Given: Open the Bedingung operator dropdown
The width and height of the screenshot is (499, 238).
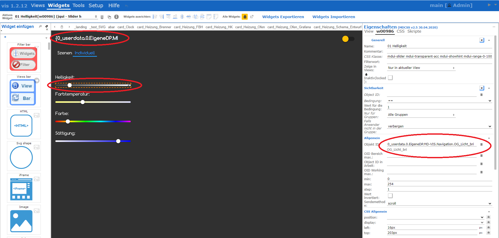Looking at the screenshot, I should tap(439, 101).
